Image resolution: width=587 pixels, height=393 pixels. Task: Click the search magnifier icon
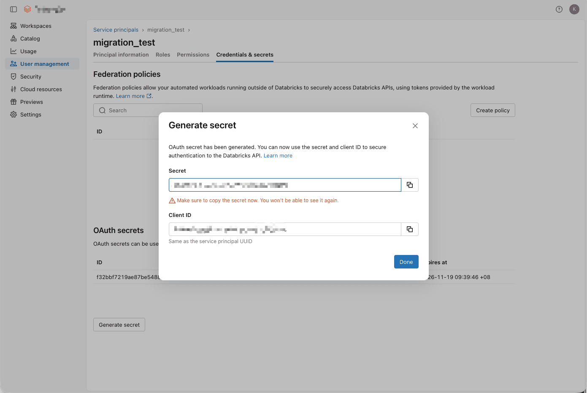(x=102, y=110)
